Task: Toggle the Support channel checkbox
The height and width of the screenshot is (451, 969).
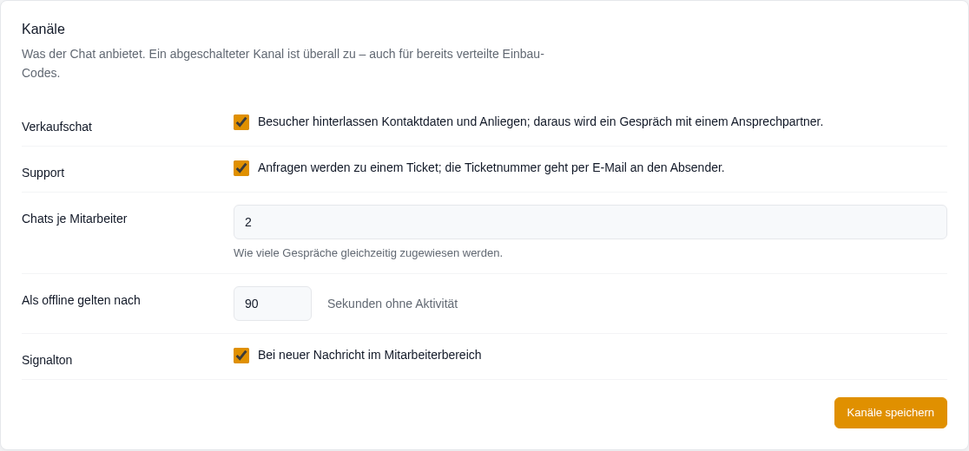Action: (241, 167)
